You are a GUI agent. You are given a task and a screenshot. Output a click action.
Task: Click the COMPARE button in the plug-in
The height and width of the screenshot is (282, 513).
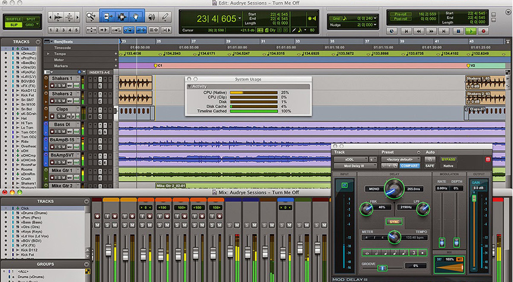[408, 166]
